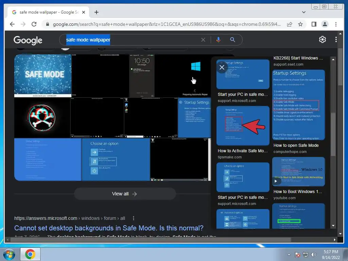The width and height of the screenshot is (348, 261).
Task: Click the address bar URL
Action: click(x=167, y=24)
